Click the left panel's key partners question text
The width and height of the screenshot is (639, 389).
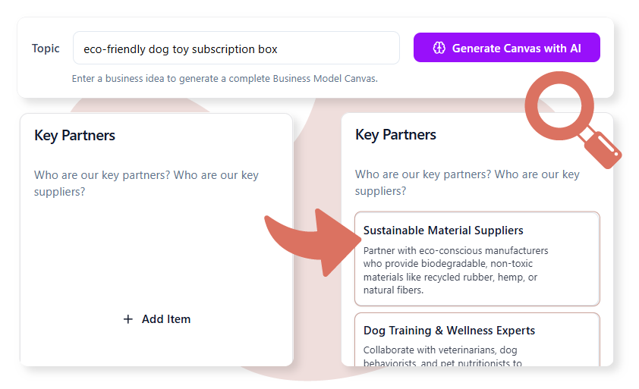pos(146,184)
